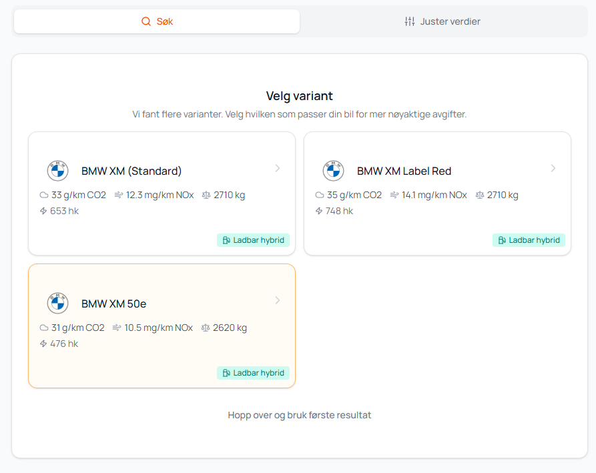The image size is (596, 473).
Task: Click the horsepower bolt icon beside 748 hk
Action: (319, 211)
